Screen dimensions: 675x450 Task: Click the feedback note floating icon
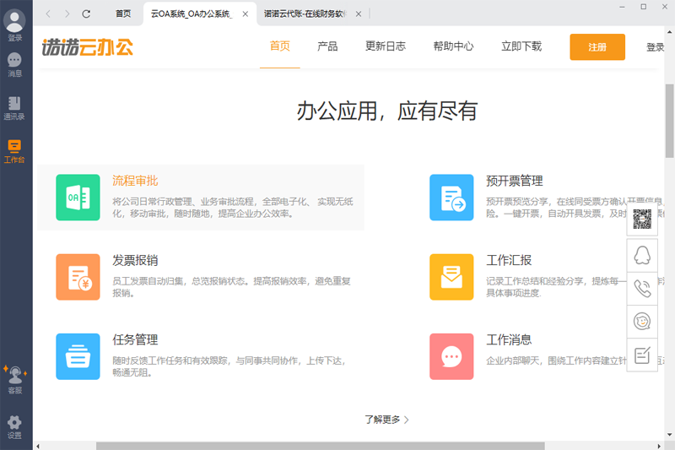coord(643,355)
